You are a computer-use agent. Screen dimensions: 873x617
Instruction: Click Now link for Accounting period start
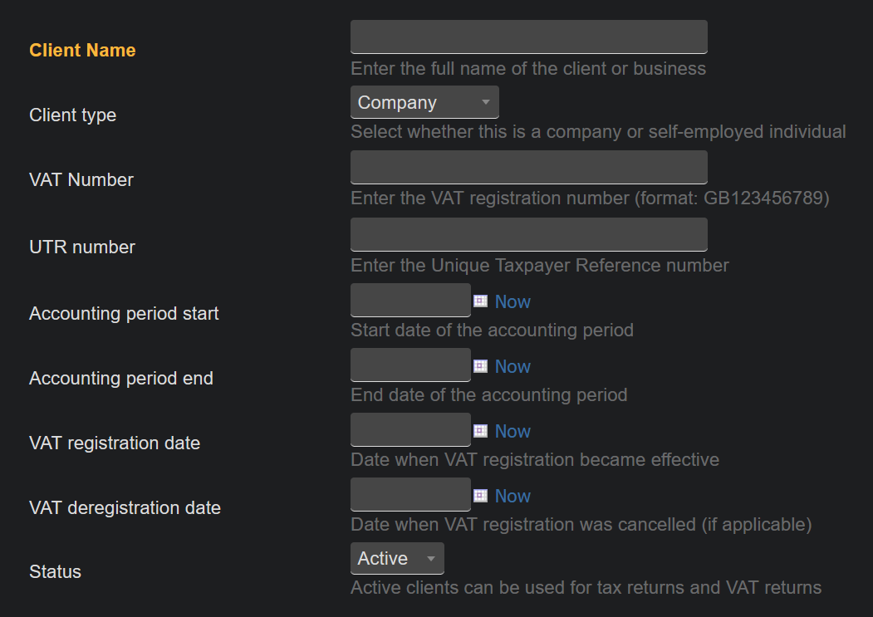[x=513, y=301]
